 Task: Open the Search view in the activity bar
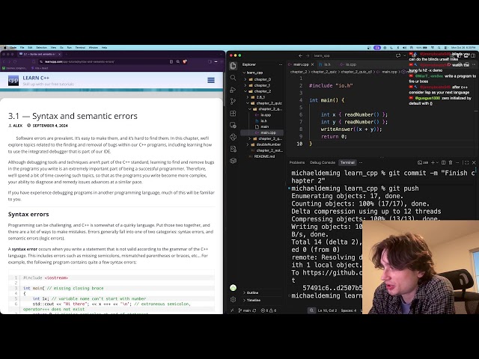tap(233, 78)
